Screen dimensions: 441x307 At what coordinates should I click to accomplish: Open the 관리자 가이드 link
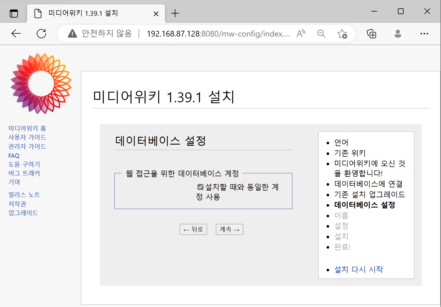pos(27,146)
